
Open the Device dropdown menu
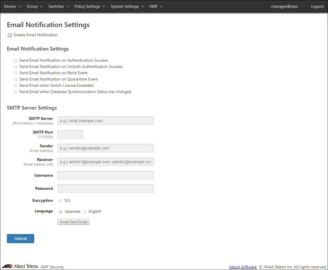point(12,6)
